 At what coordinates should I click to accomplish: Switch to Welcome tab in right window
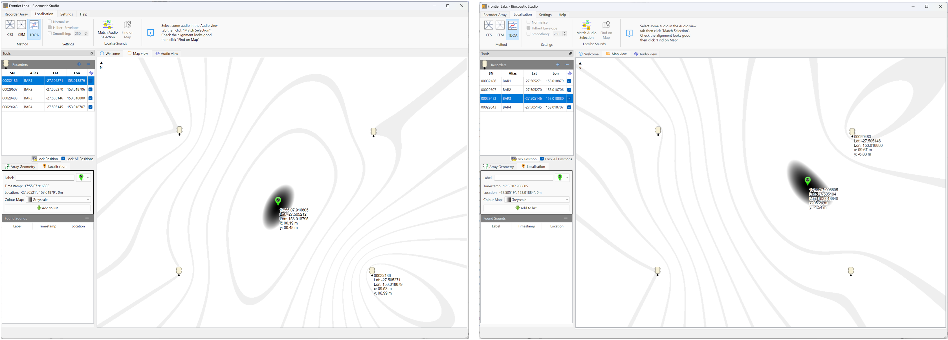point(589,54)
